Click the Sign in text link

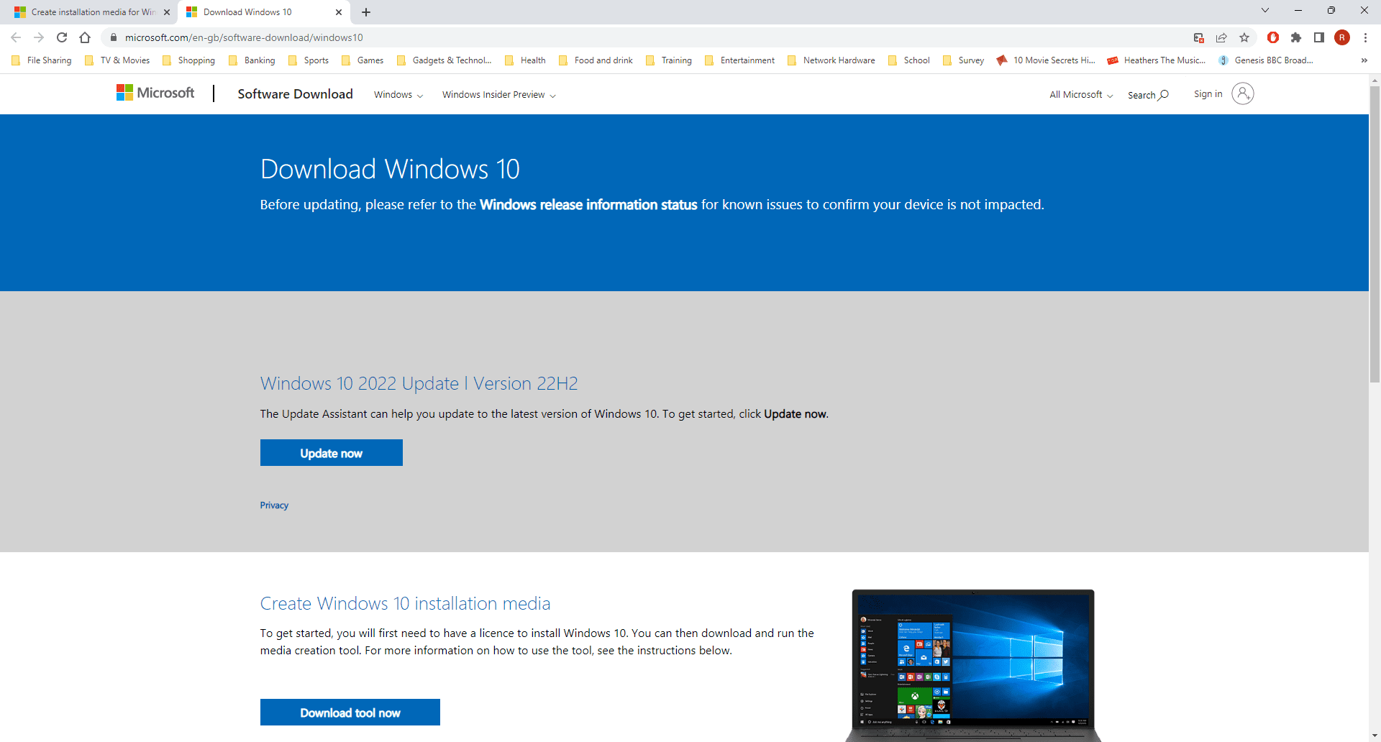(x=1208, y=94)
